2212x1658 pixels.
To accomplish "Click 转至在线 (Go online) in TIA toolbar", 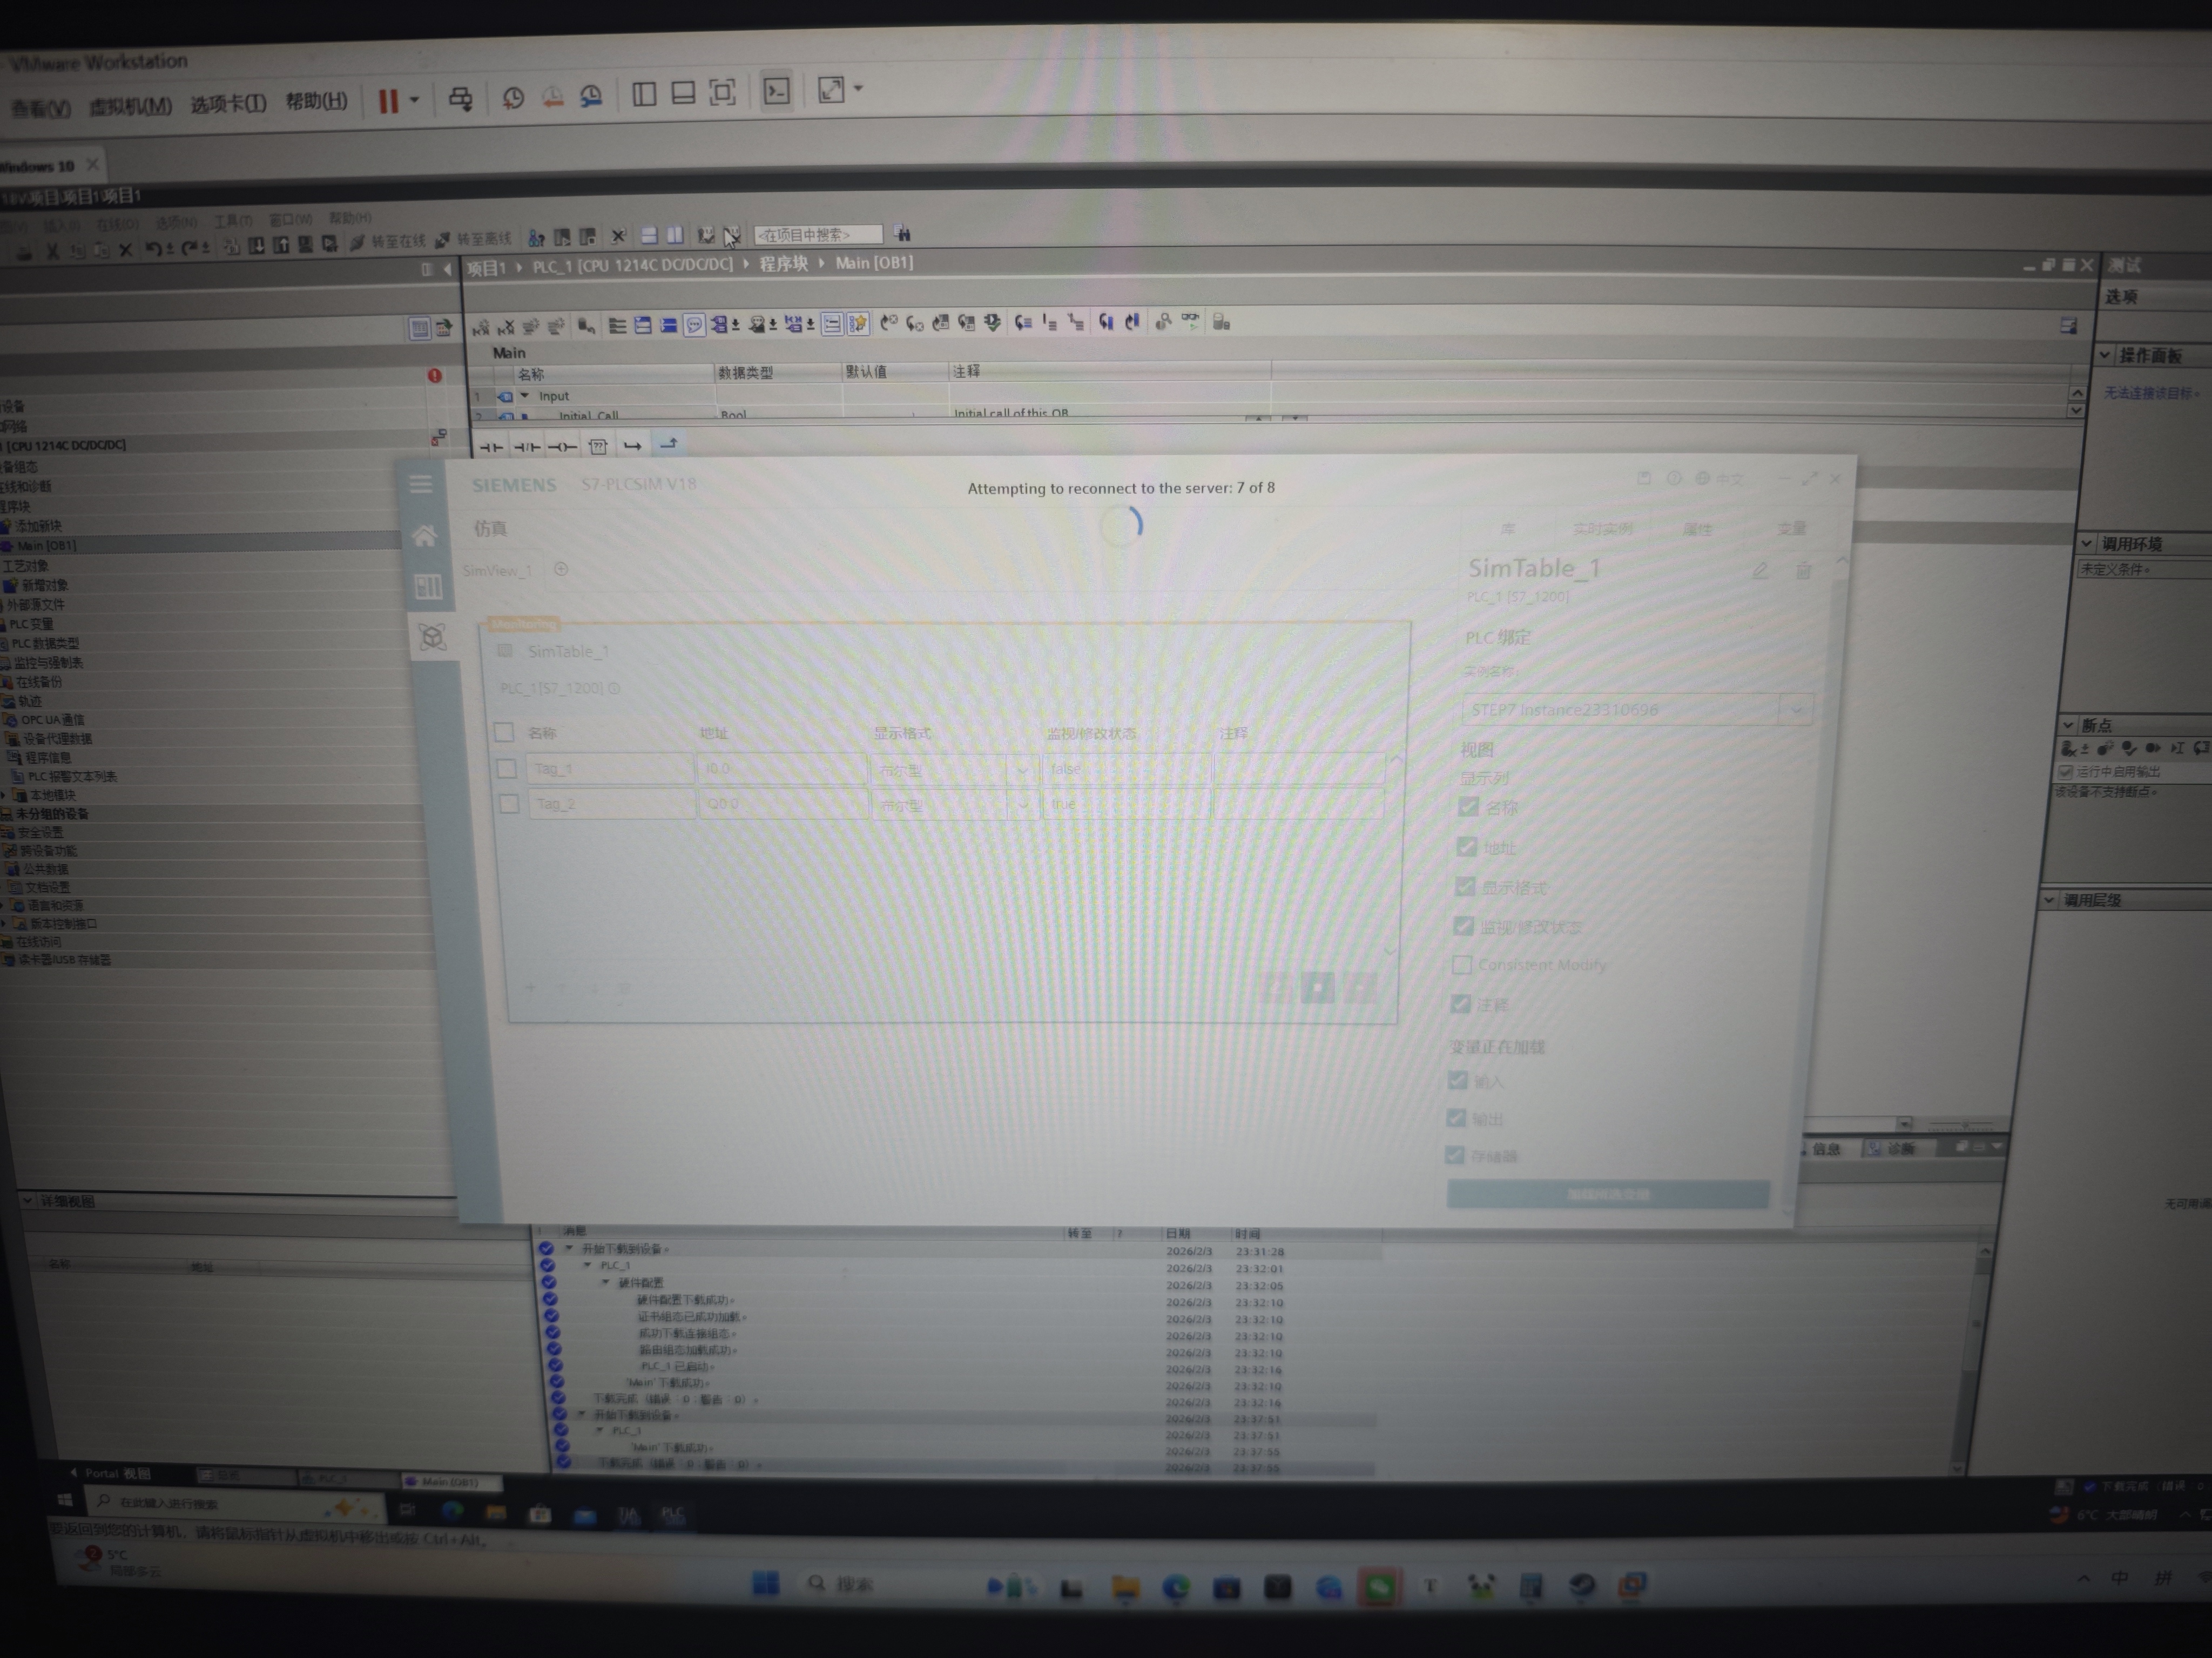I will click(388, 241).
